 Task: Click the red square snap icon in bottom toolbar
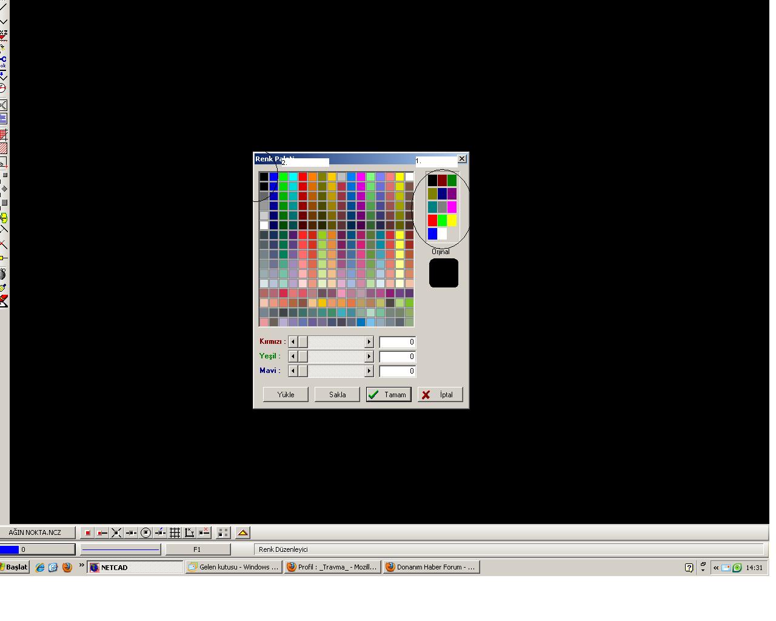(87, 532)
